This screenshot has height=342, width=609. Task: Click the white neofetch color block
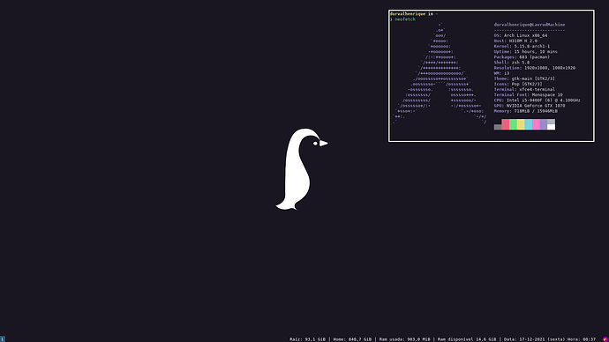click(x=551, y=127)
